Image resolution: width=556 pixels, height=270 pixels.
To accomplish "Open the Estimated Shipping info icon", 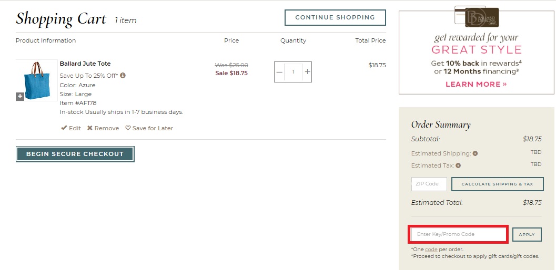I will click(x=475, y=153).
